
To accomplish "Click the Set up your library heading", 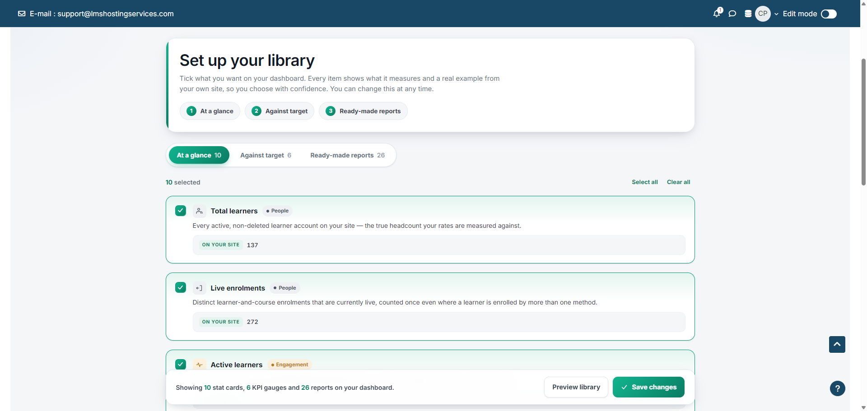I will pos(247,60).
